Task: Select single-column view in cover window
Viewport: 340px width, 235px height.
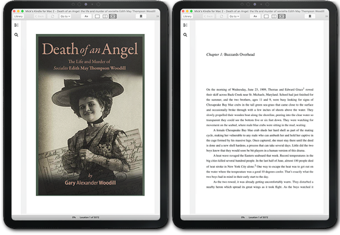Action: click(97, 16)
